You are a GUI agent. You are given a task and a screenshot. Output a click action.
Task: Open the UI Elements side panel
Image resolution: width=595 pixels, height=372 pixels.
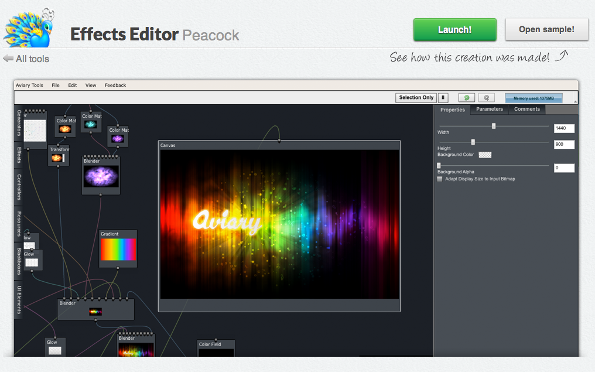[19, 299]
